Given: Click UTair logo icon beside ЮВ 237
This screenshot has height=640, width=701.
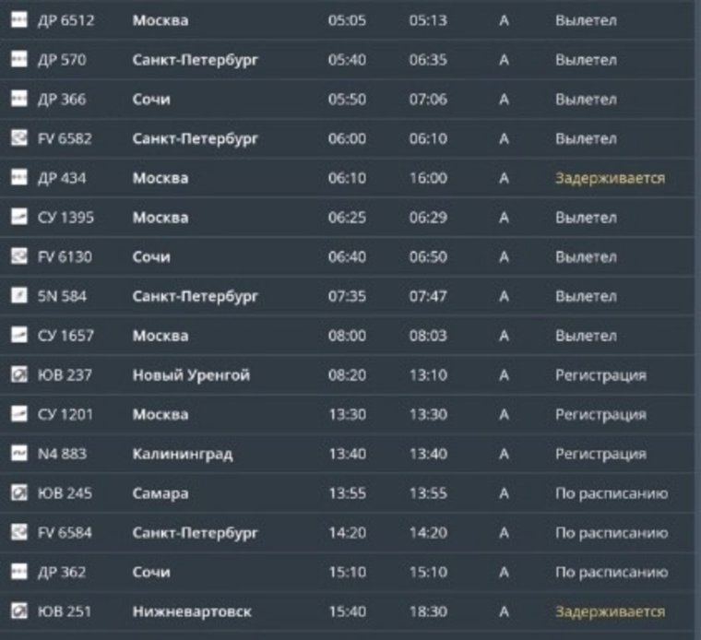Looking at the screenshot, I should pos(18,374).
